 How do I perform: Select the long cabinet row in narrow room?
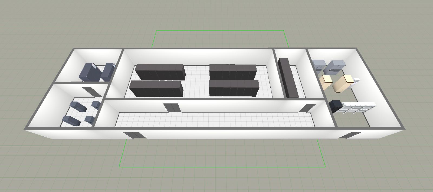pyautogui.click(x=288, y=78)
